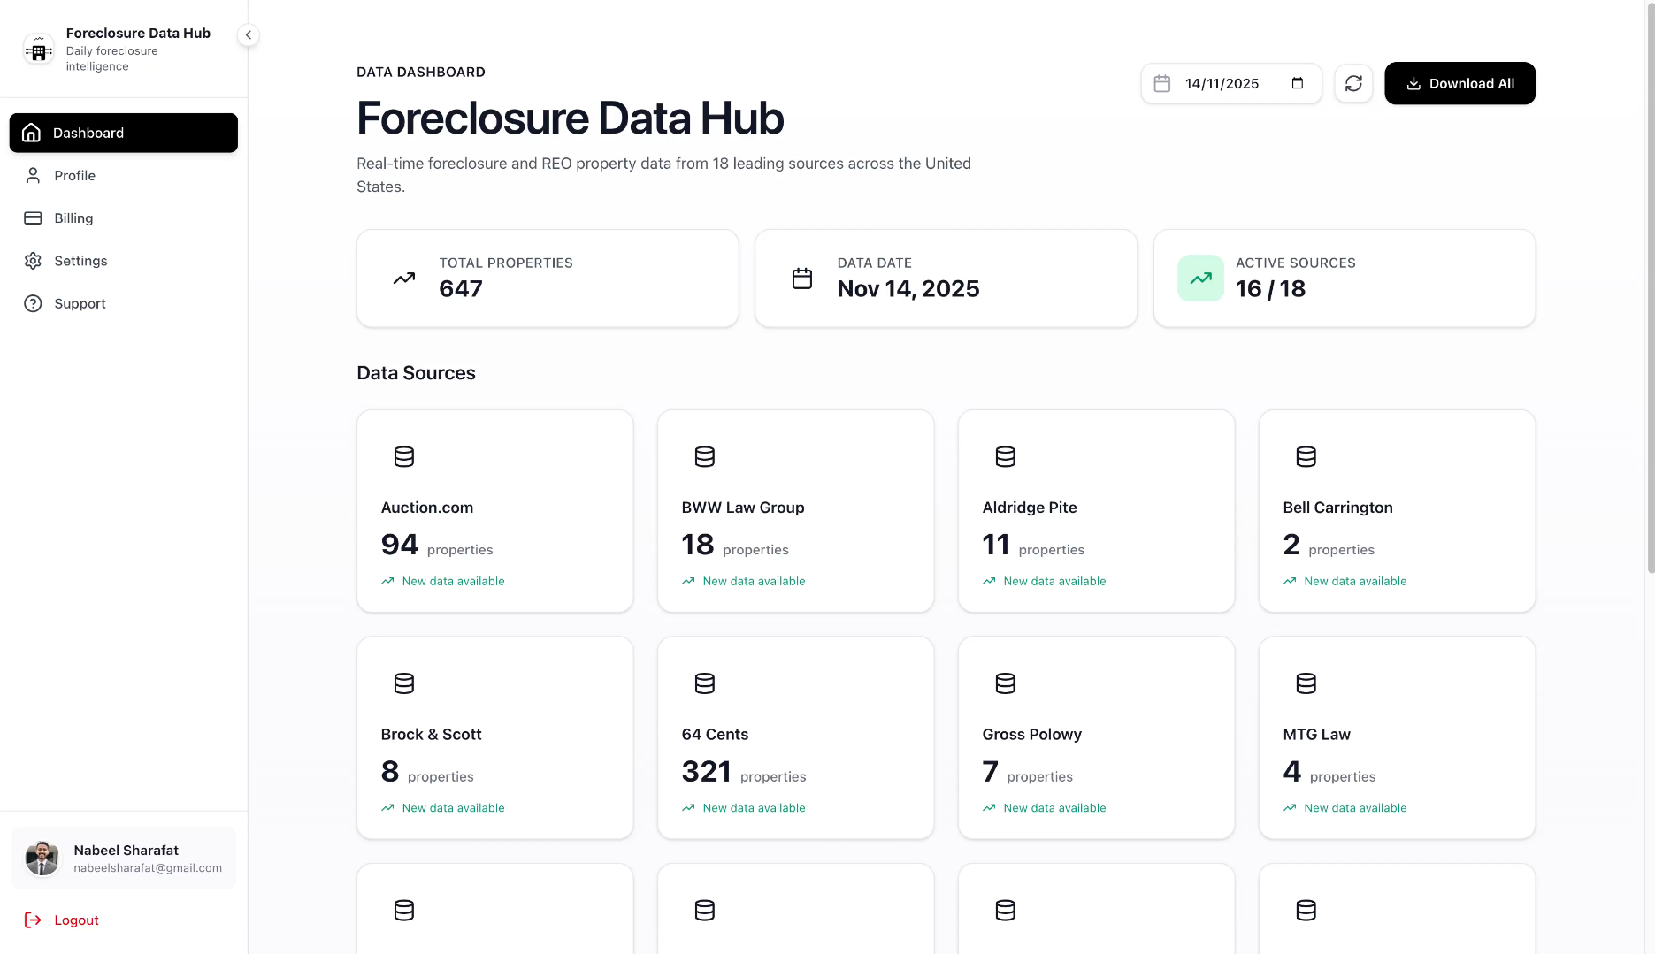Click New data available on BWW Law Group
The width and height of the screenshot is (1655, 954).
(753, 581)
